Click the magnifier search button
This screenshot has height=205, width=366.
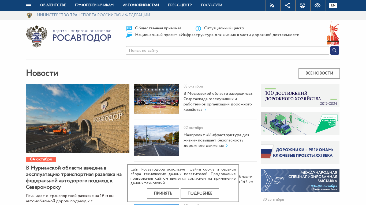coord(335,50)
